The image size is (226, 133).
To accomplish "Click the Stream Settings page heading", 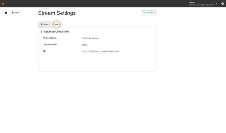I will coord(57,13).
